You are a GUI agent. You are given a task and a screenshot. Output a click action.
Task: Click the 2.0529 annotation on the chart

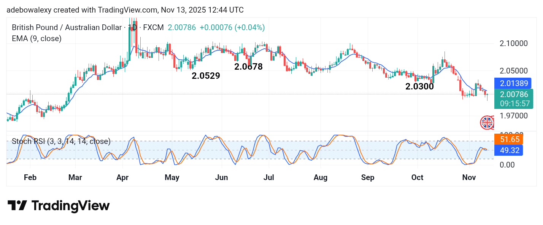pyautogui.click(x=206, y=75)
